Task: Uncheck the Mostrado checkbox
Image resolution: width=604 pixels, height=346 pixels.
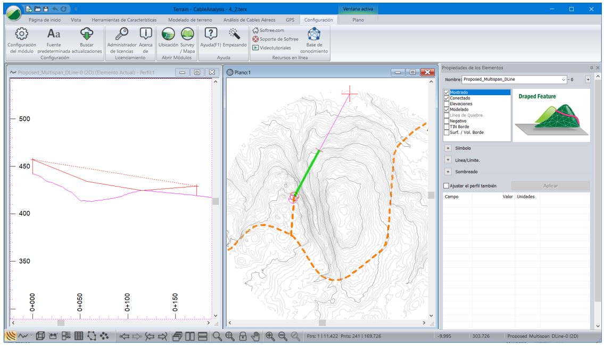Action: pyautogui.click(x=446, y=92)
